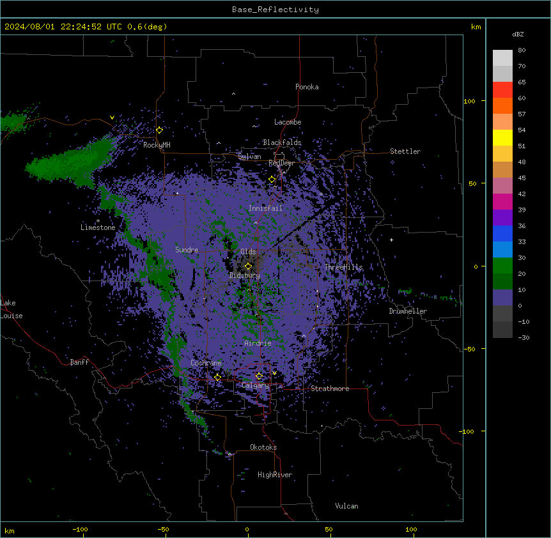Viewport: 551px width, 538px height.
Task: Click the Drumheller city label
Action: (408, 311)
